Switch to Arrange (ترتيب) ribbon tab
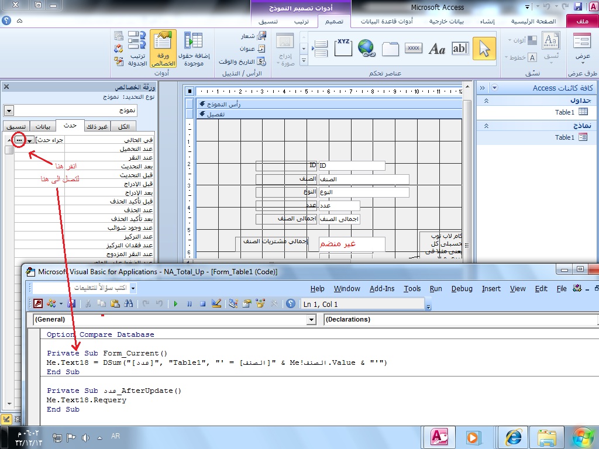Viewport: 599px width, 449px height. (x=301, y=22)
